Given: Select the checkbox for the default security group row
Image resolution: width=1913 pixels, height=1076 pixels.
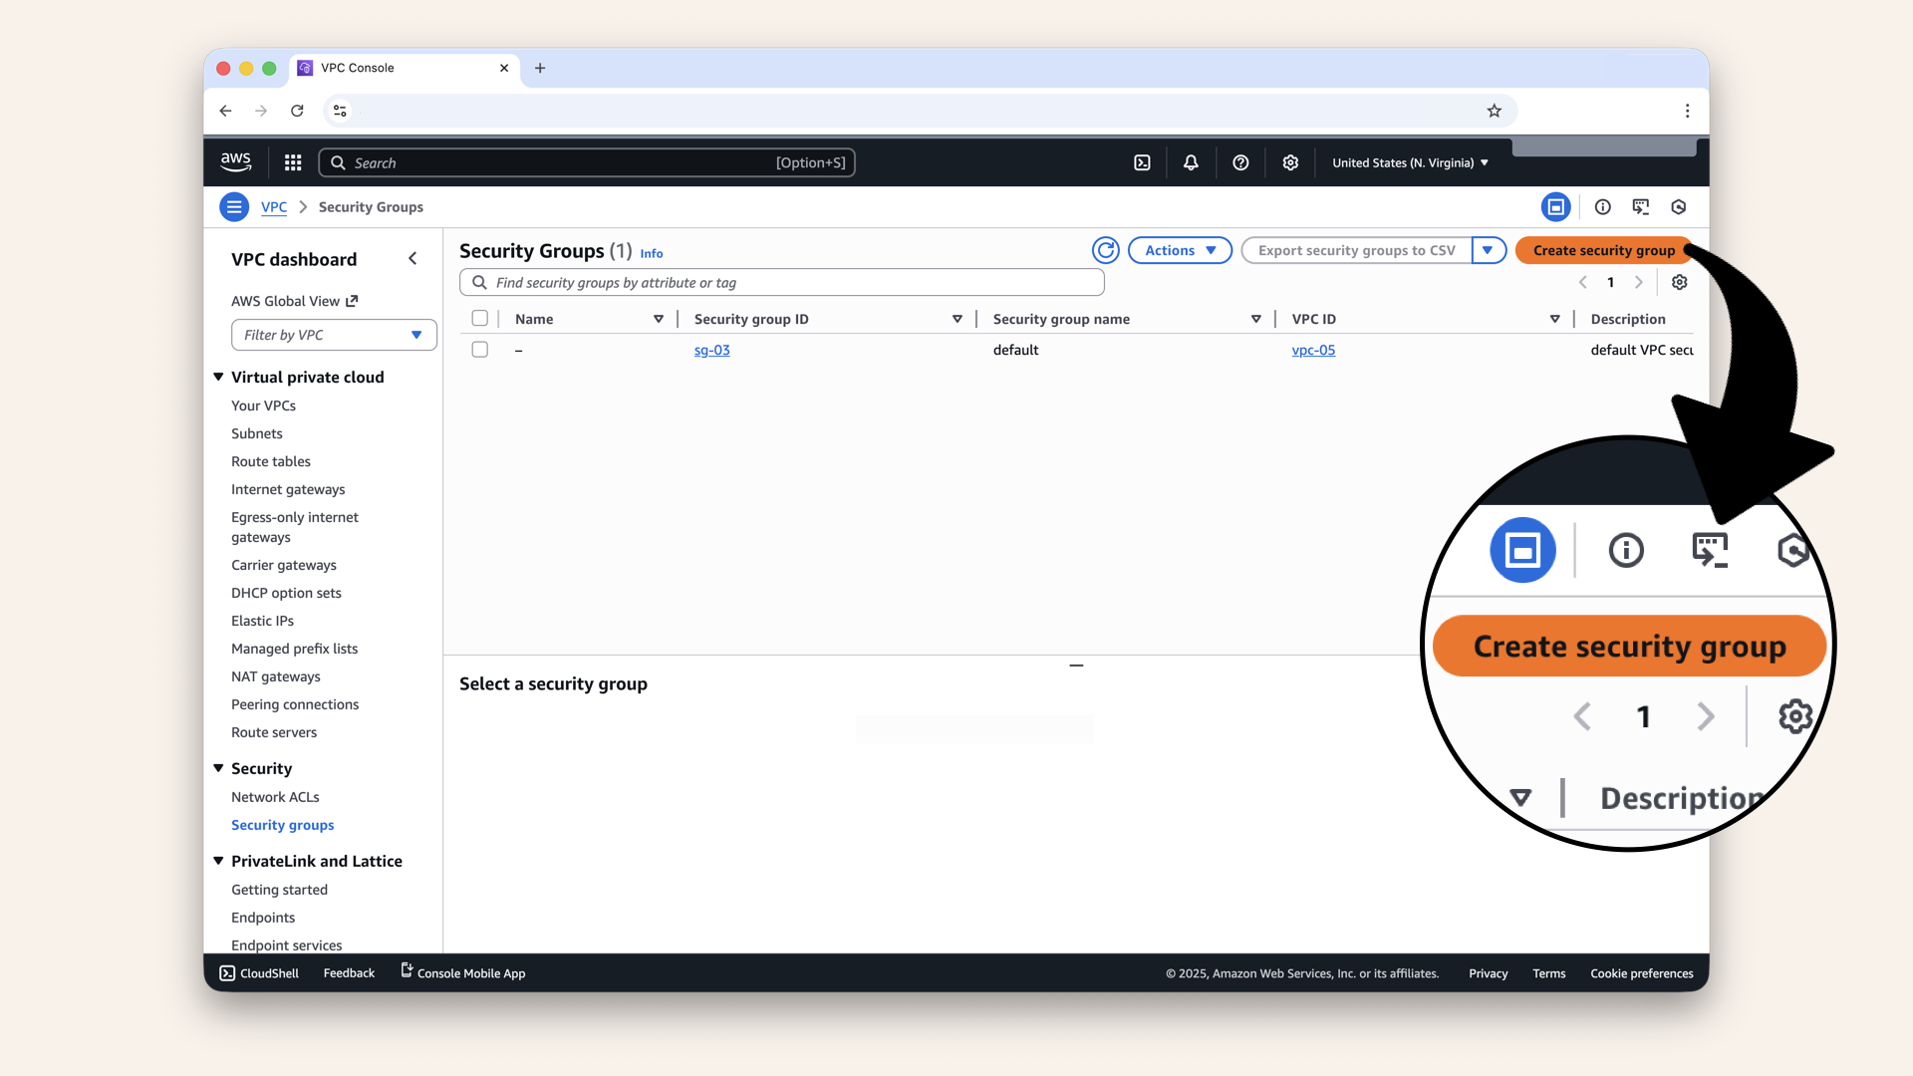Looking at the screenshot, I should click(x=480, y=350).
